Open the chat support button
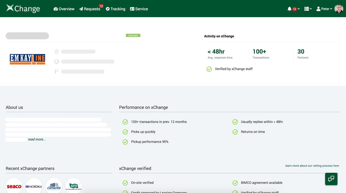The width and height of the screenshot is (346, 193). 331,179
